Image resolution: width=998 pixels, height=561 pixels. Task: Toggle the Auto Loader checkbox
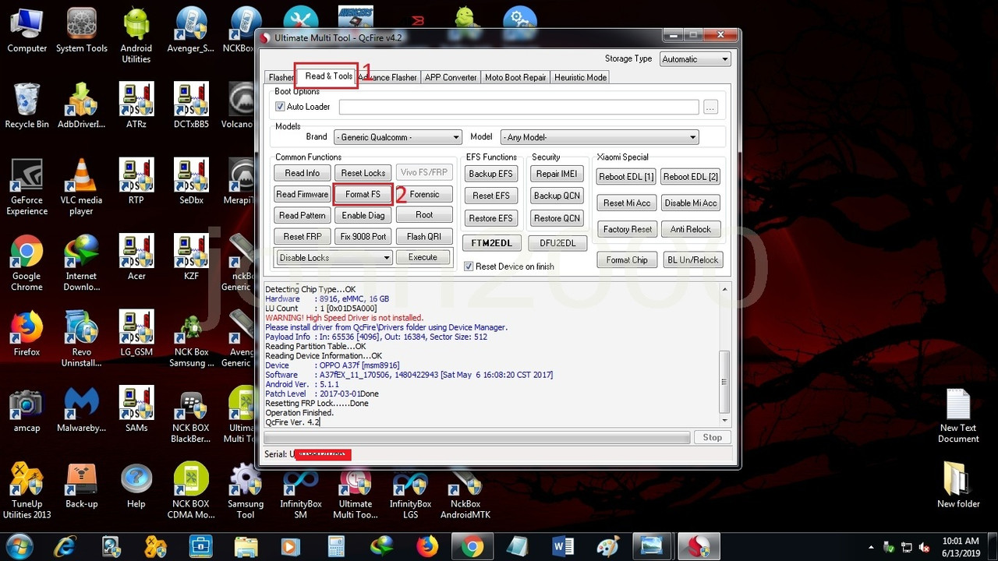pyautogui.click(x=281, y=107)
